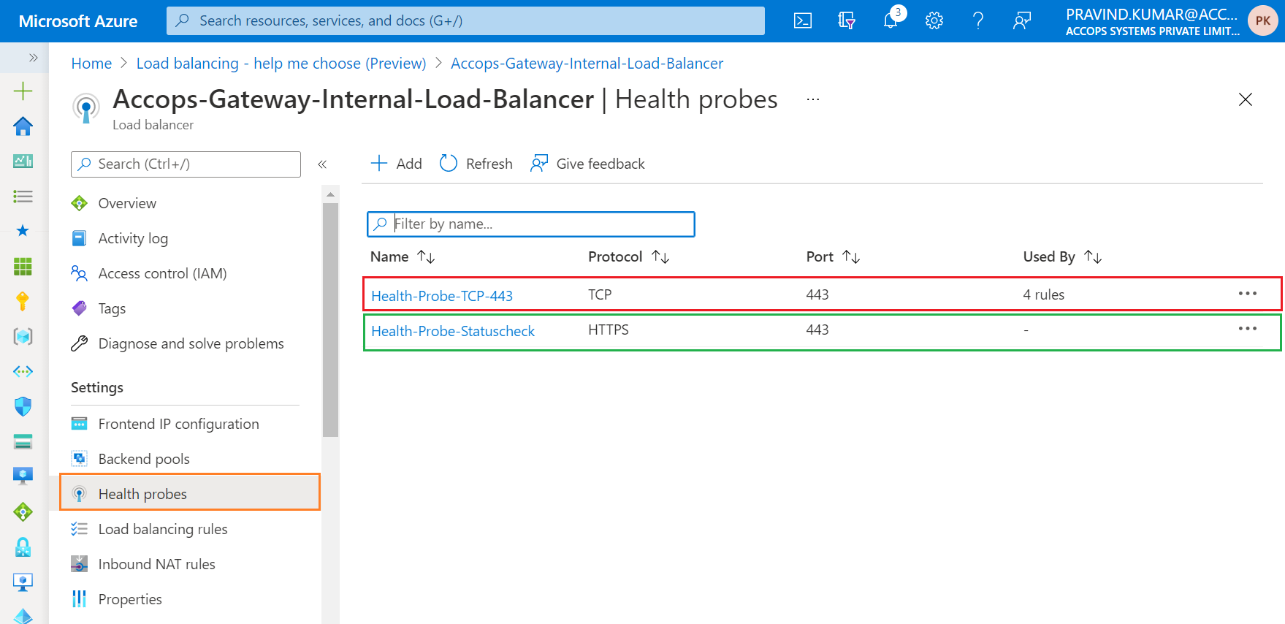Open Load balancing help me choose breadcrumb
Screen dimensions: 1285x624
click(281, 64)
